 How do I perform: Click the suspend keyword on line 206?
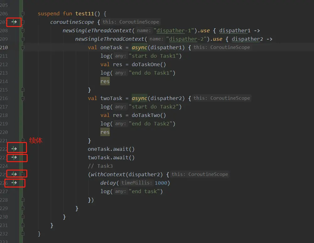49,13
